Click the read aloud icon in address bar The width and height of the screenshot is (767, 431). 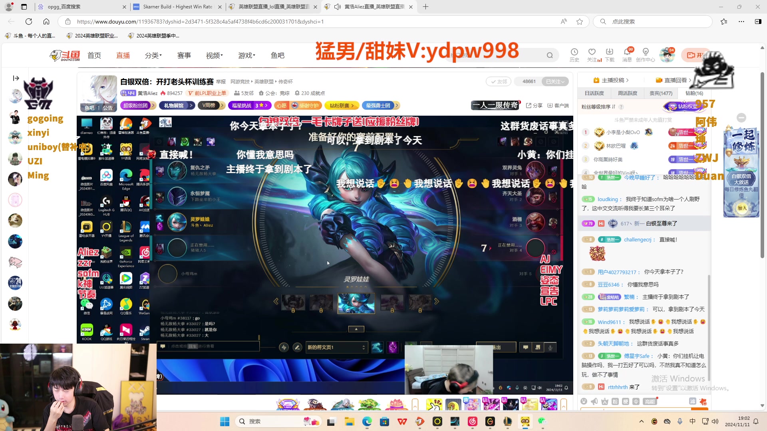point(564,22)
